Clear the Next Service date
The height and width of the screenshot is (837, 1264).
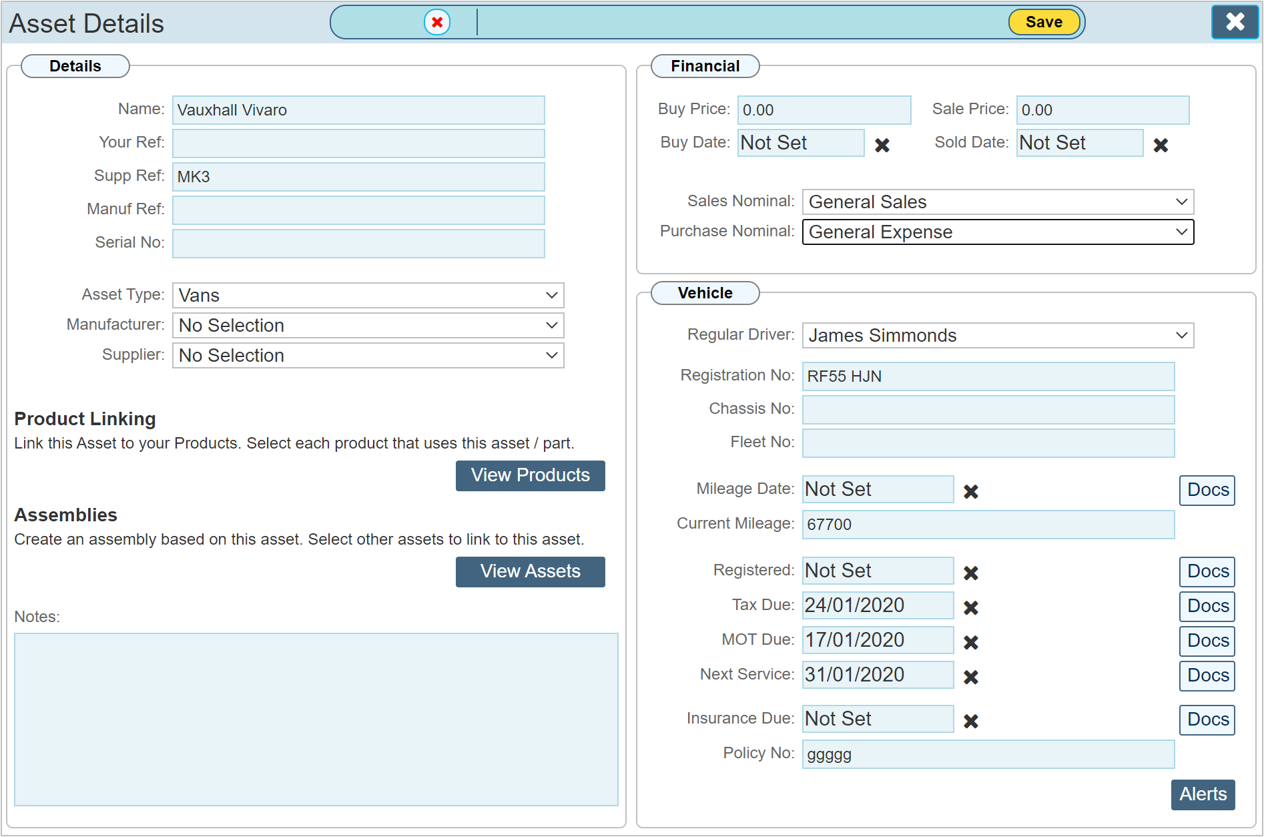(971, 677)
